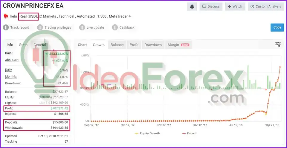This screenshot has height=148, width=287.
Task: Click the Tracking count 57
Action: coord(66,142)
